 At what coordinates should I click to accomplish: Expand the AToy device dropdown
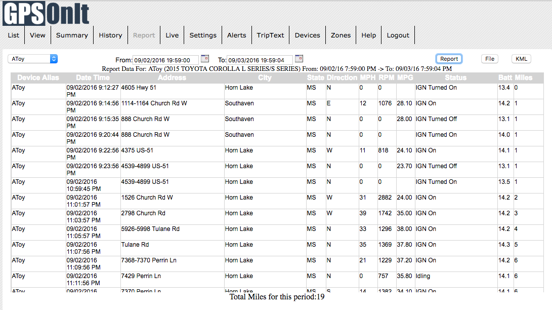coord(33,59)
